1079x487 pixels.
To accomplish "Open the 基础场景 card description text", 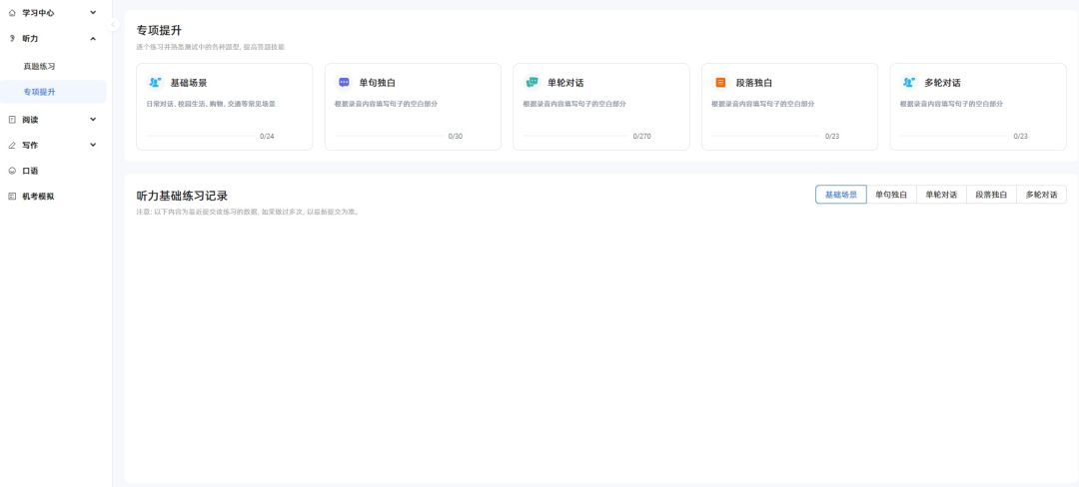I will [x=211, y=104].
